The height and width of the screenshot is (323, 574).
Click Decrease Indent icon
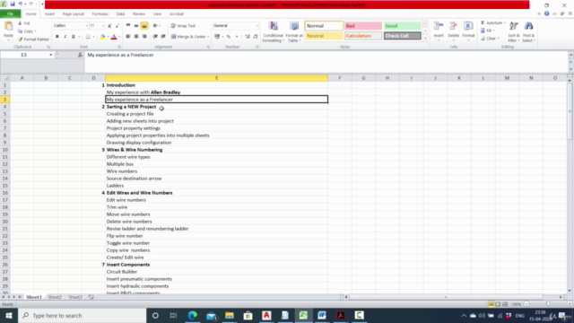tap(155, 37)
